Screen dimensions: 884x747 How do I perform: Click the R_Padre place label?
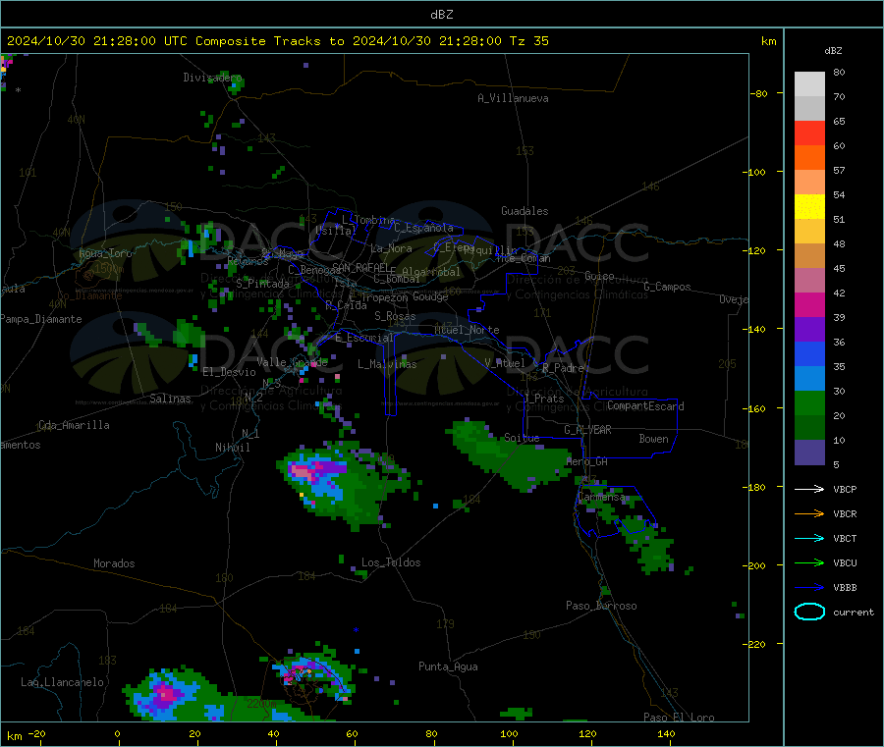pos(563,368)
